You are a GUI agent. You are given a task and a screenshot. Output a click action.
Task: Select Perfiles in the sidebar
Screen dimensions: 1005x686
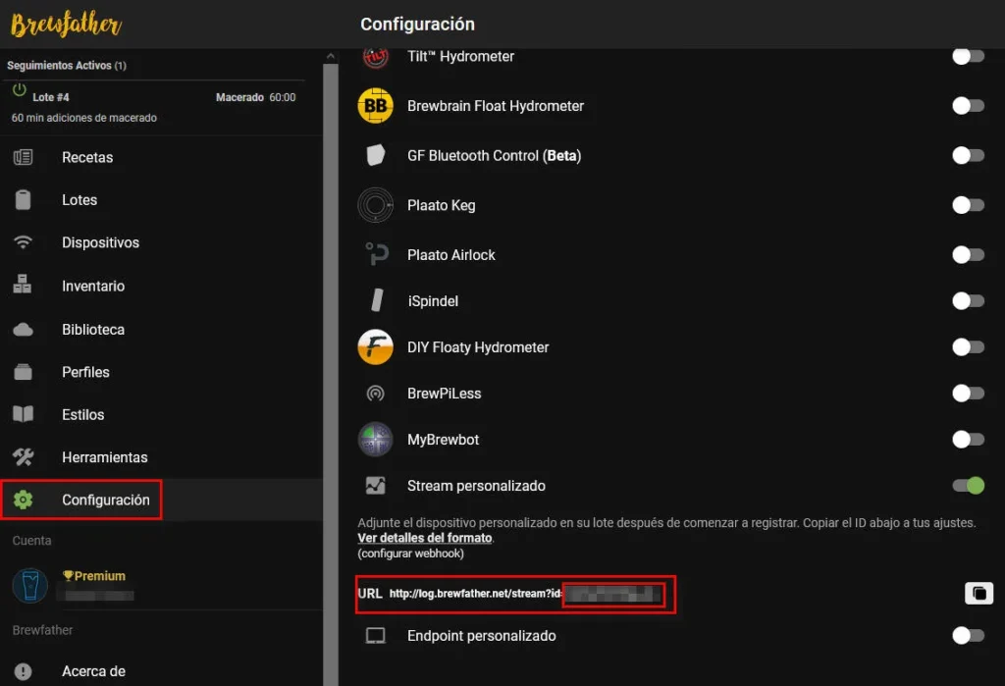coord(162,372)
